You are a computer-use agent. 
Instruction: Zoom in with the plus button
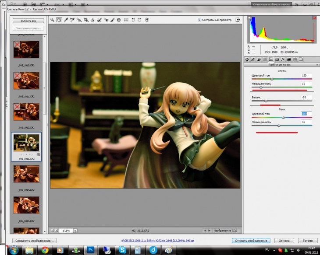56,231
